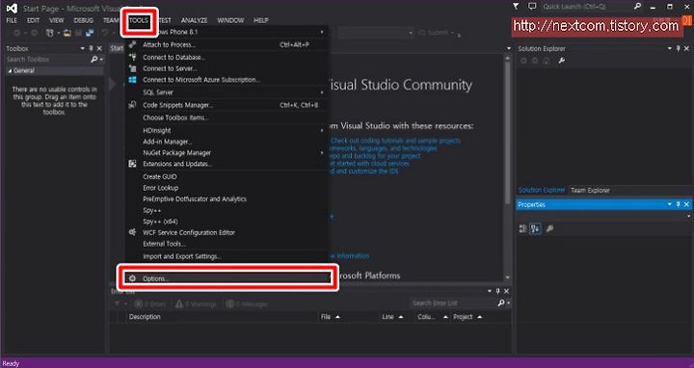Open WCF Service Configuration Editor
This screenshot has width=694, height=368.
tap(227, 232)
